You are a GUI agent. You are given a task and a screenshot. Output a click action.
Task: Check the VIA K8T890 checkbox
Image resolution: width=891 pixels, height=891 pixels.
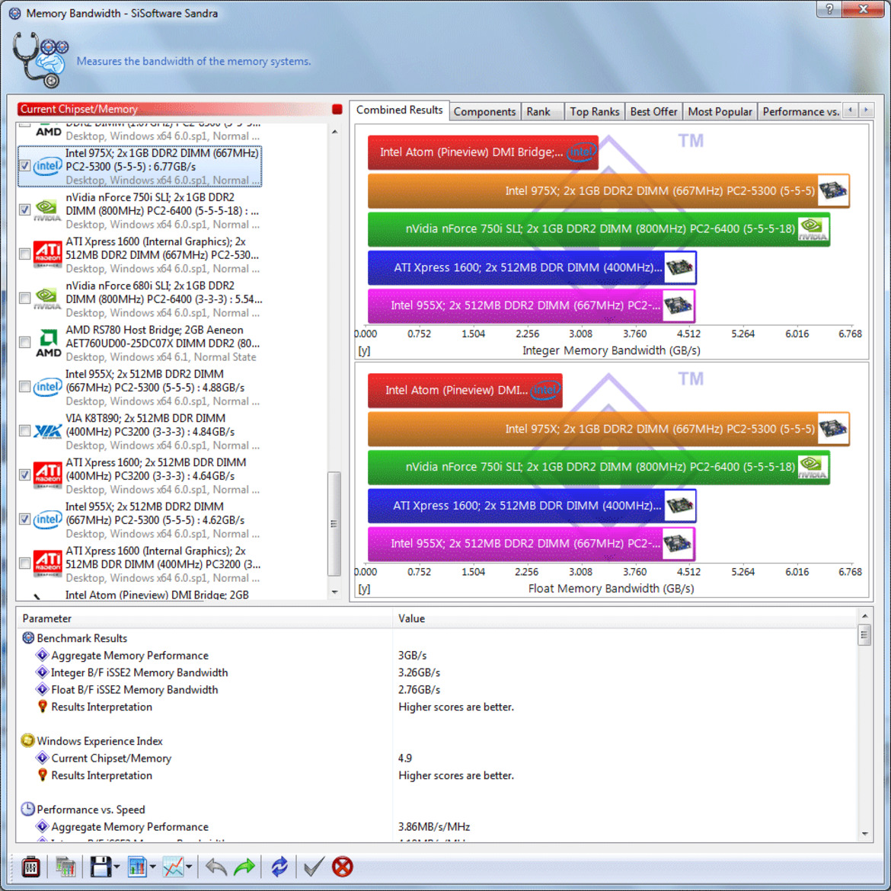24,431
